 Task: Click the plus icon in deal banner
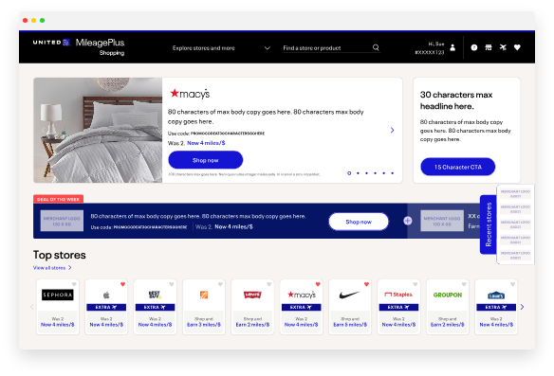pyautogui.click(x=408, y=221)
